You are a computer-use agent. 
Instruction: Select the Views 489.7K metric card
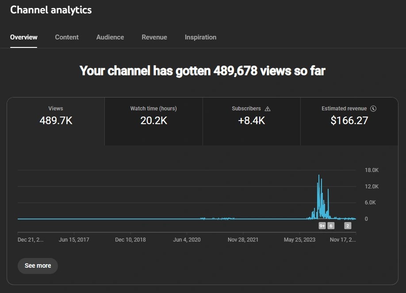point(56,121)
